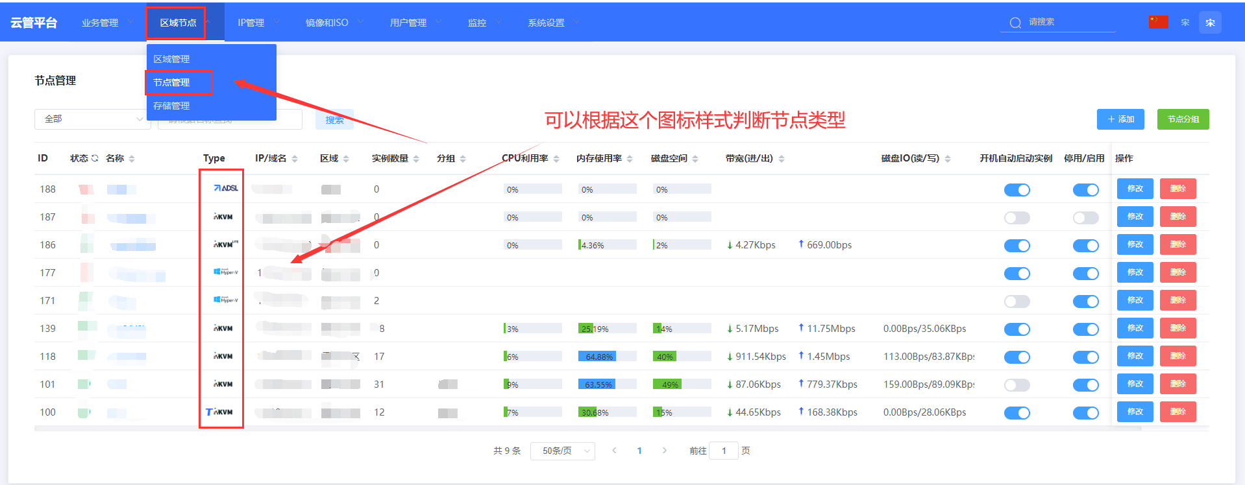Sort by 名称 column arrows
1245x485 pixels.
click(132, 159)
